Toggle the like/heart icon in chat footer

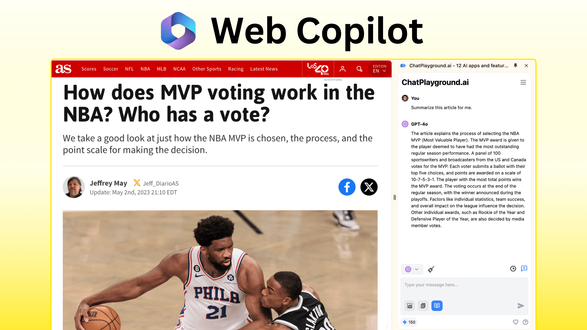click(515, 322)
